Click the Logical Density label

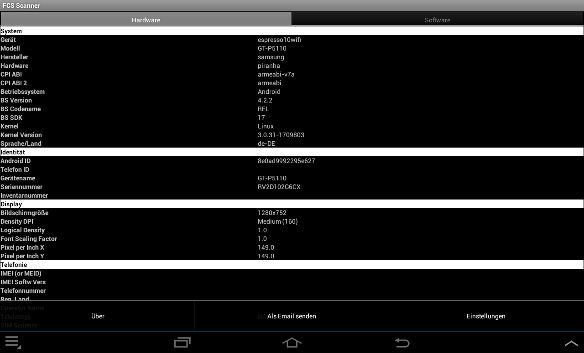click(23, 230)
